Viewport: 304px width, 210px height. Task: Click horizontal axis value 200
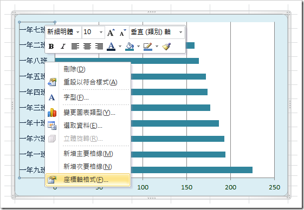pyautogui.click(x=230, y=187)
